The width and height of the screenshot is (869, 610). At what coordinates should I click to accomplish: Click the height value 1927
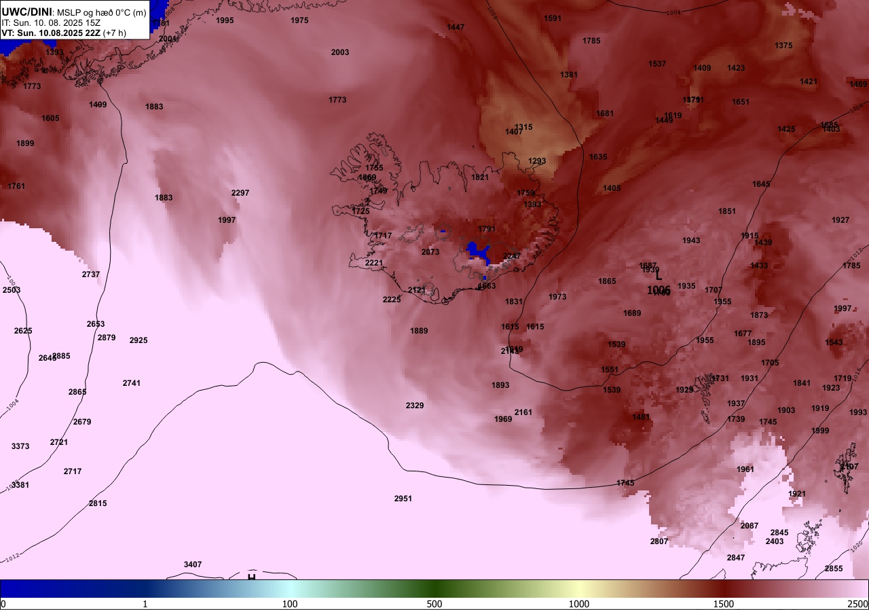[840, 220]
